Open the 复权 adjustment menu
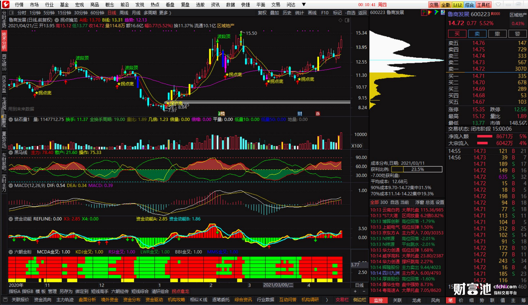 click(x=262, y=13)
